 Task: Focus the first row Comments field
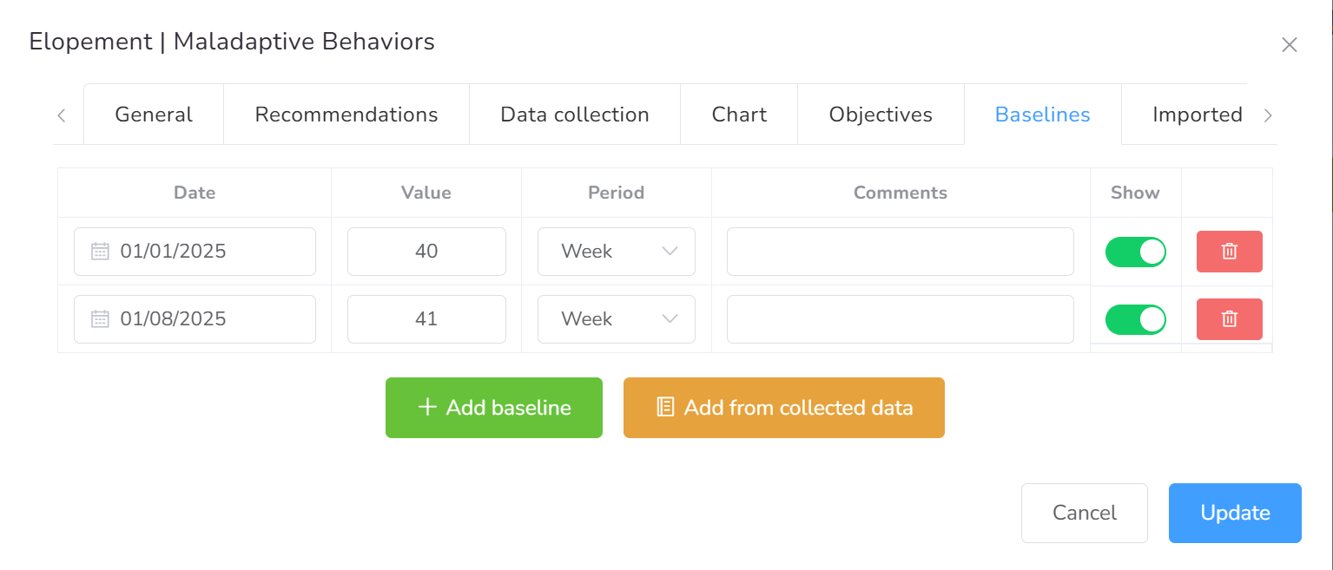900,252
